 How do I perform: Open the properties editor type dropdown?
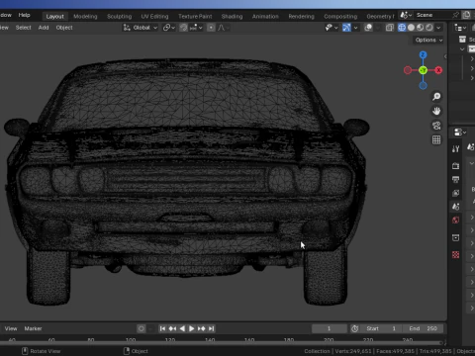point(460,133)
